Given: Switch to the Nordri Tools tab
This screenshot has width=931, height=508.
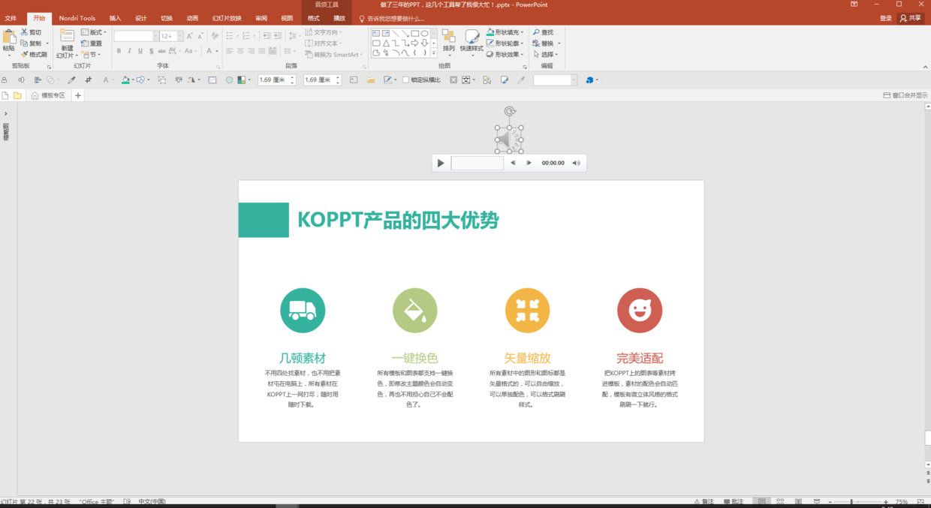Looking at the screenshot, I should tap(77, 18).
